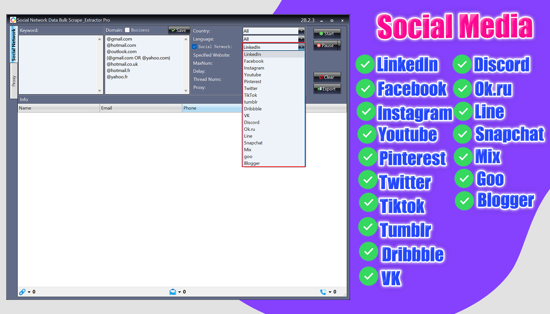Expand the arrow next to the link icon
Viewport: 550px width, 314px height.
tap(29, 292)
